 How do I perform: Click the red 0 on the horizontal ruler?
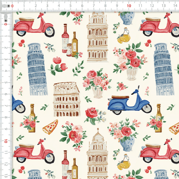pos(12,6)
